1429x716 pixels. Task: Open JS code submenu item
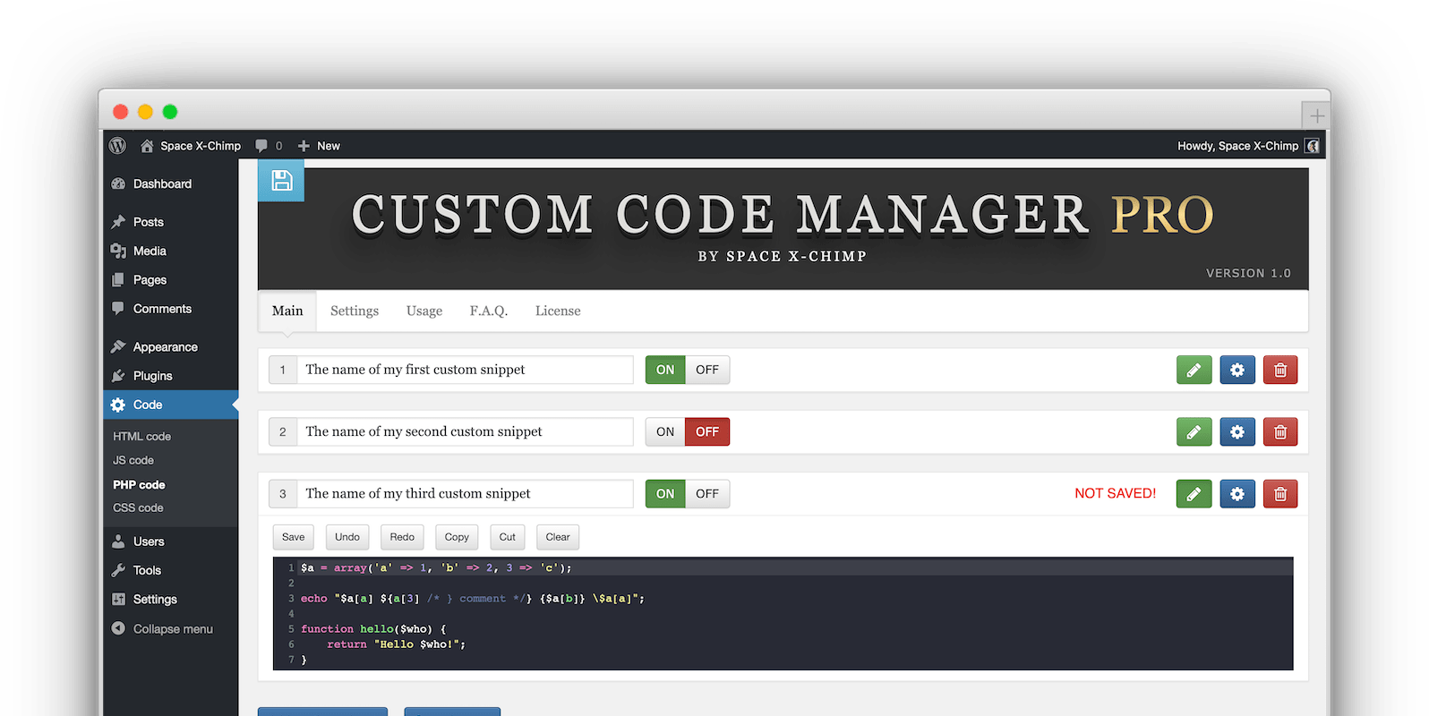[x=133, y=460]
